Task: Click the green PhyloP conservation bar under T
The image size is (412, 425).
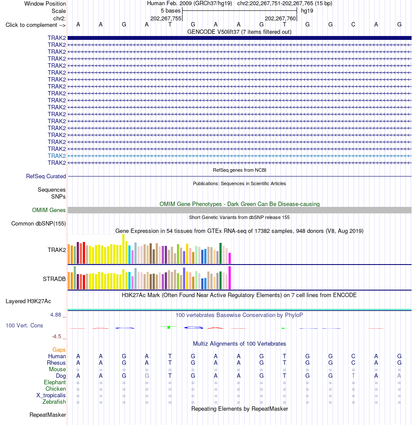Action: click(x=169, y=327)
